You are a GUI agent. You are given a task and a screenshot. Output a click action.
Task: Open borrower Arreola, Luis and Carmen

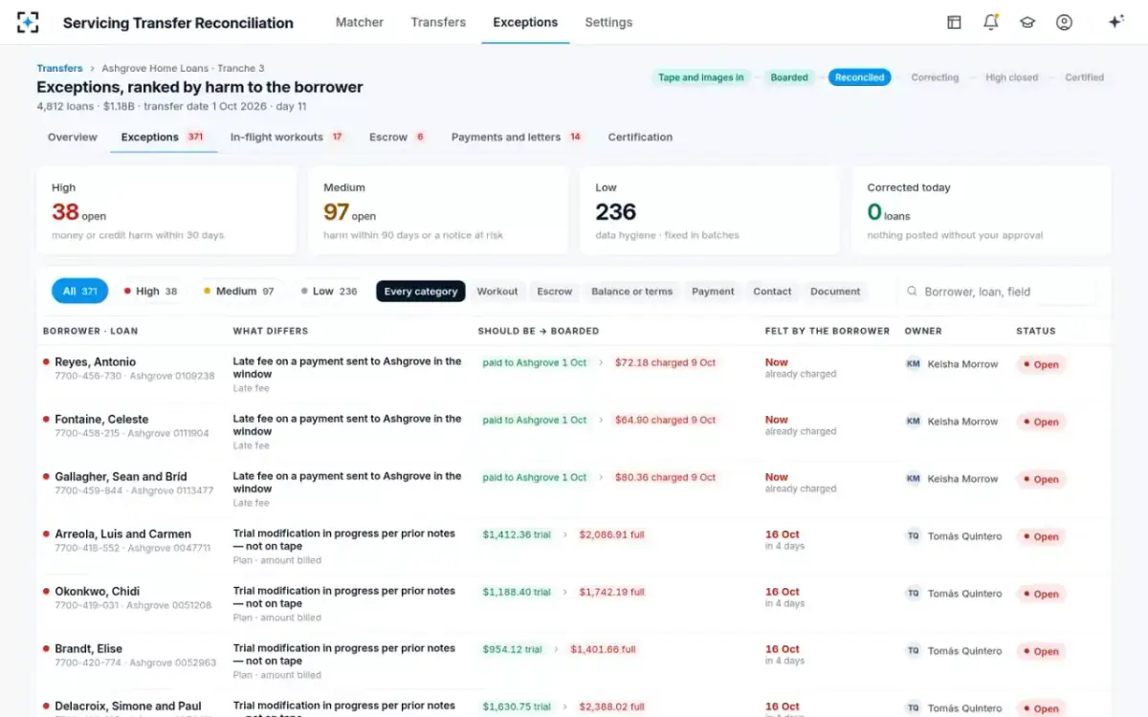[122, 534]
